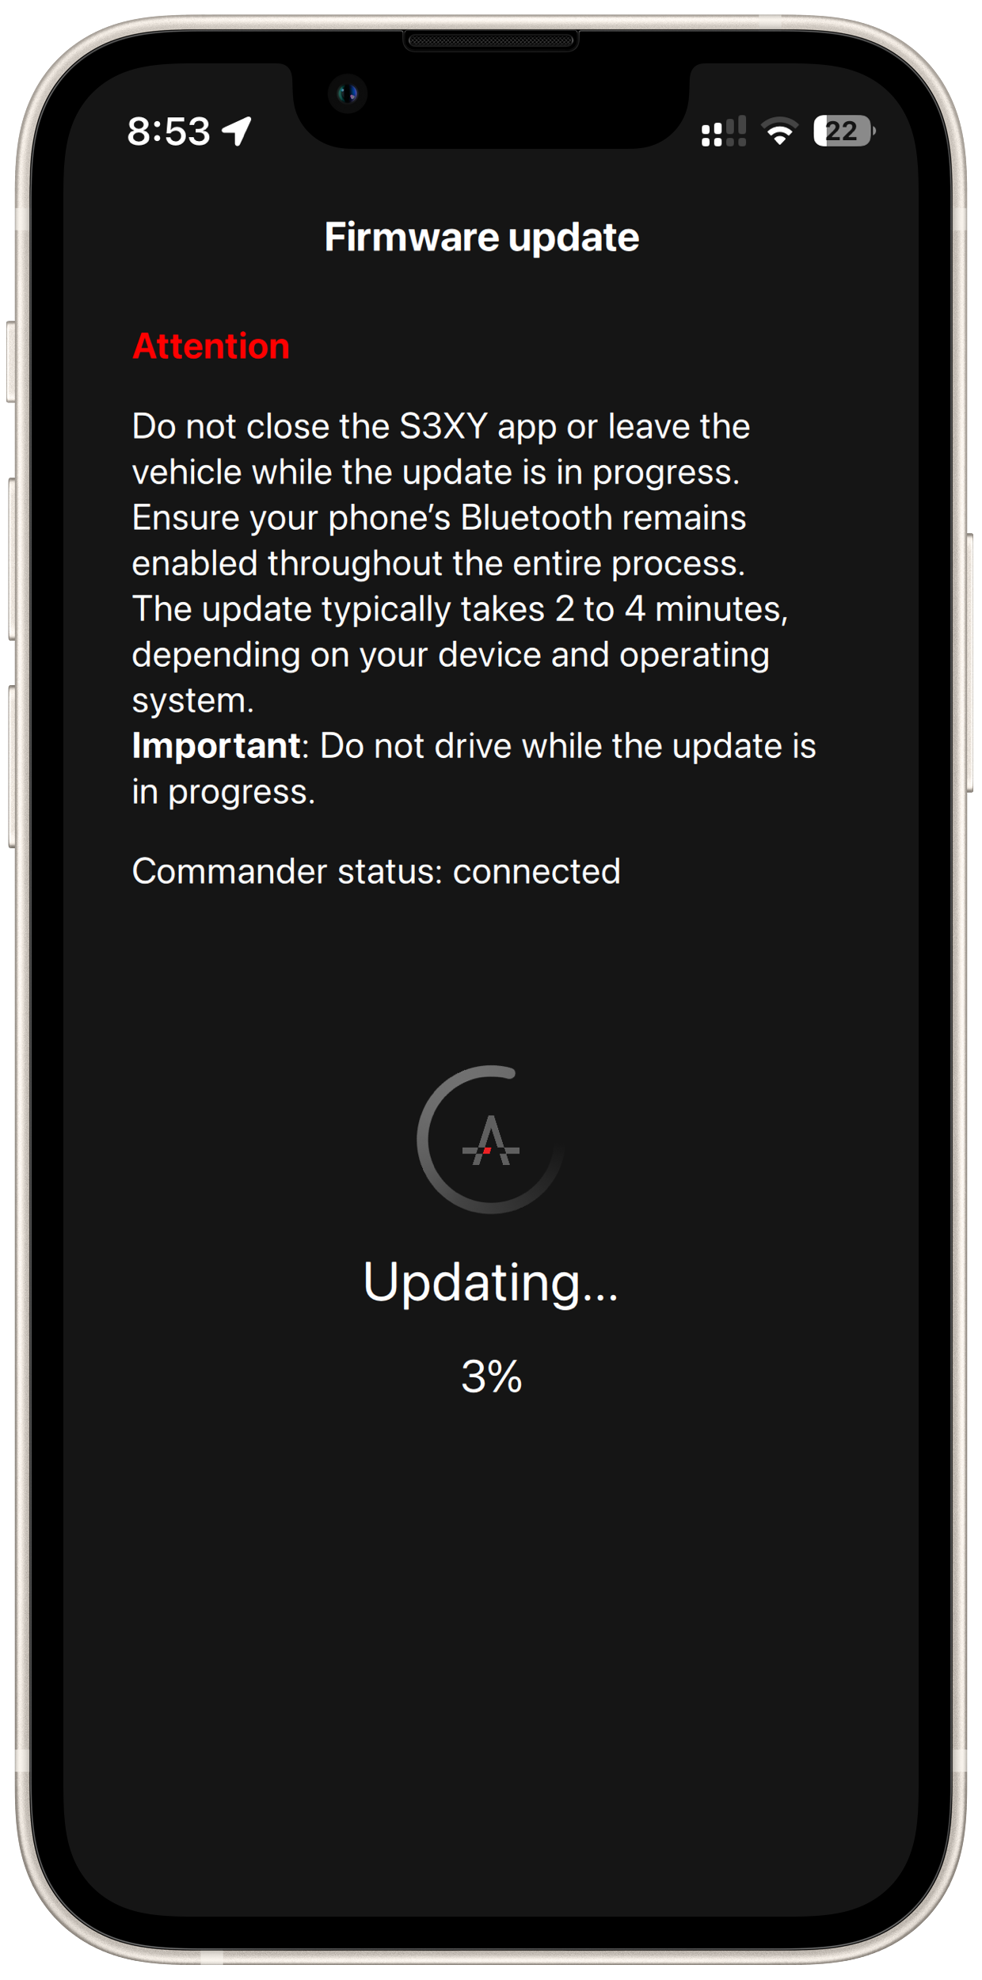The width and height of the screenshot is (982, 1980).
Task: Tap the Updating... status label
Action: pyautogui.click(x=491, y=1283)
